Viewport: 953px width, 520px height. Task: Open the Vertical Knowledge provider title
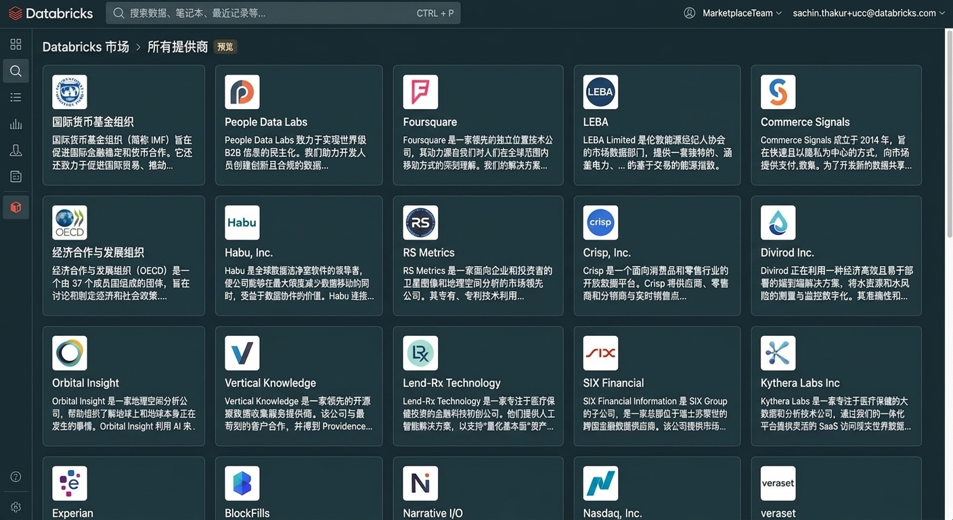tap(271, 383)
